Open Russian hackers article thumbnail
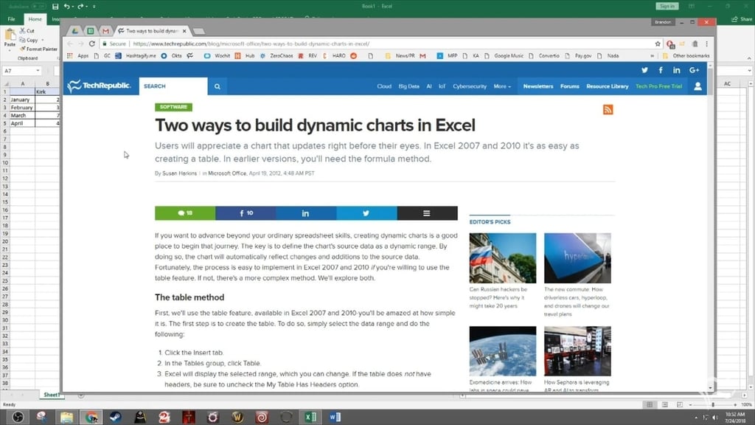This screenshot has height=425, width=755. [x=503, y=258]
